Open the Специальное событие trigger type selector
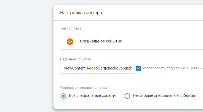 (x=131, y=42)
